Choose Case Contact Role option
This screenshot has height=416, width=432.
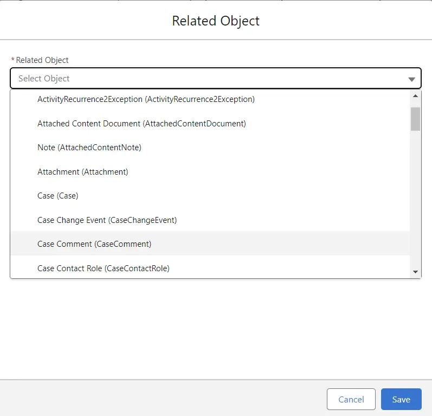pos(103,268)
